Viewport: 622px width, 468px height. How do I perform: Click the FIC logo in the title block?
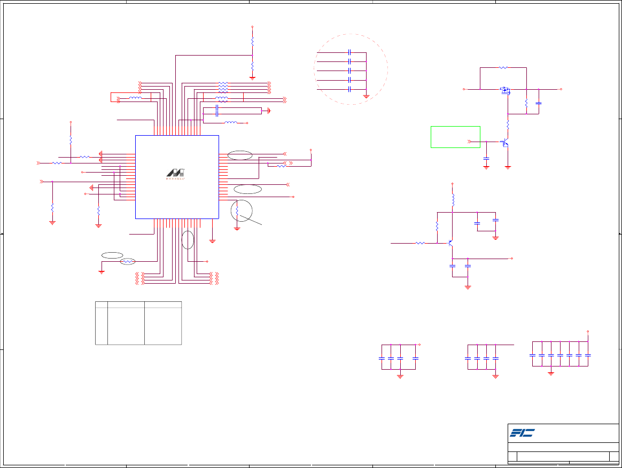(522, 433)
